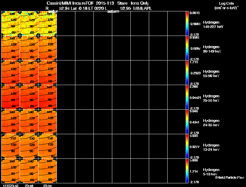This screenshot has height=187, width=246.
Task: Open the Hydrogen 90-149 keV image at 23:54
Action: tap(48, 48)
